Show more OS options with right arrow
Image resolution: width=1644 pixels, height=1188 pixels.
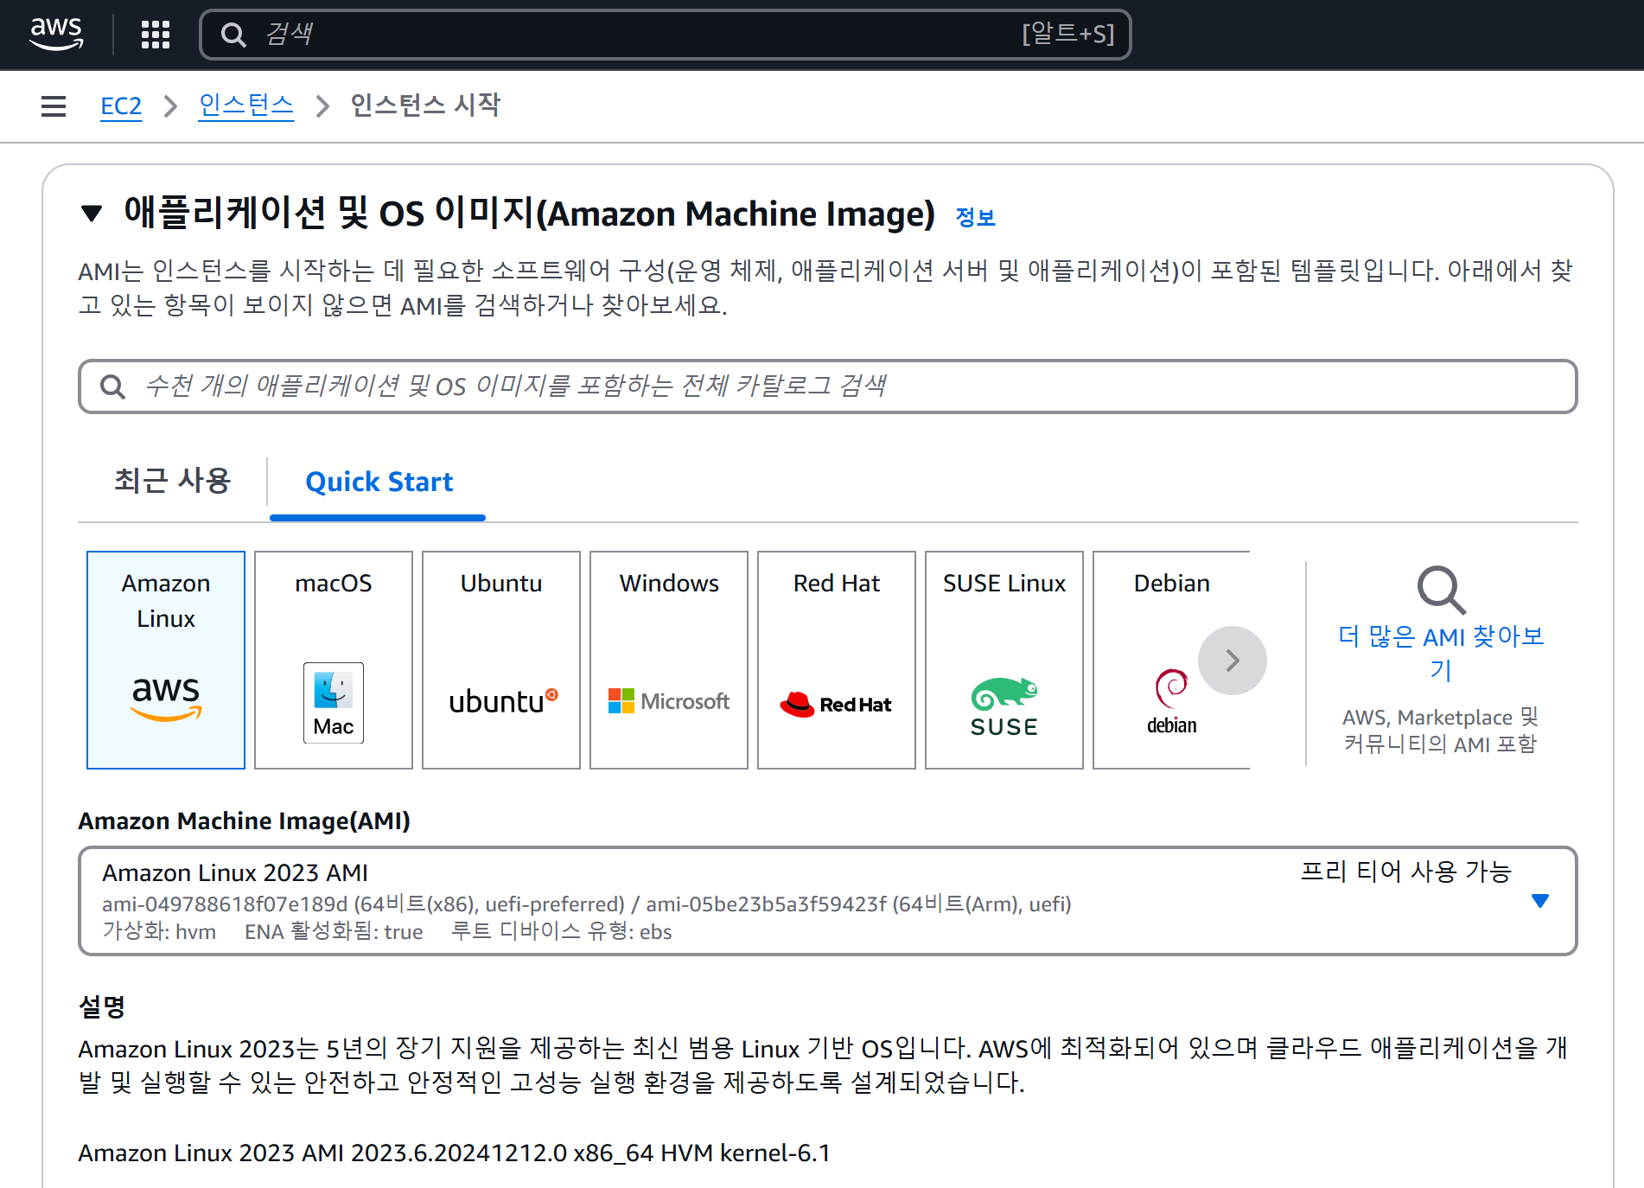(x=1233, y=661)
